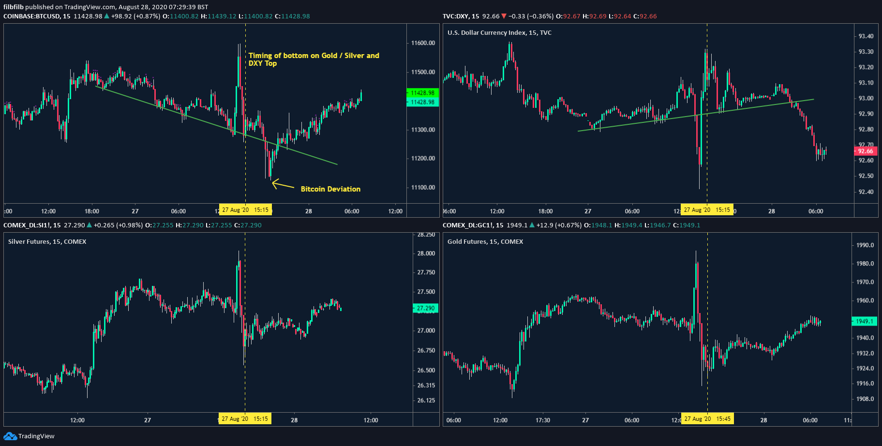Click the 'Timing of bottom on Gold / Silver' note
This screenshot has width=882, height=446.
[x=314, y=59]
